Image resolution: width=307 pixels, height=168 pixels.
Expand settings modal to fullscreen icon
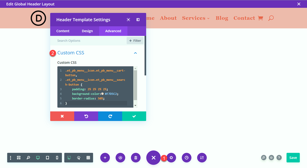coord(129,19)
